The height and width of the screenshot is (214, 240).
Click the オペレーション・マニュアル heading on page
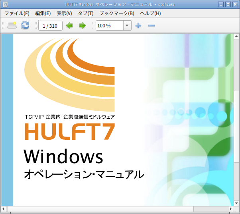tap(84, 174)
